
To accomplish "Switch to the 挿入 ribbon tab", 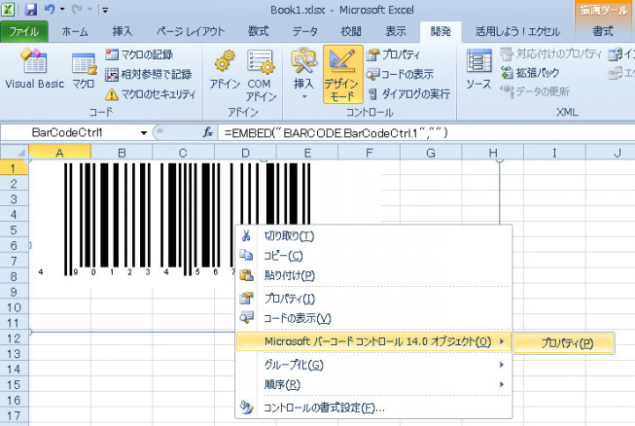I will pyautogui.click(x=122, y=31).
